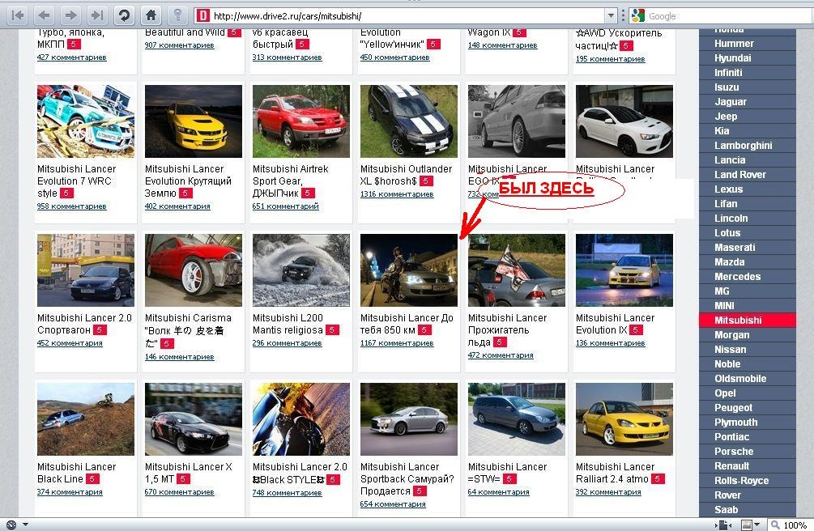Click red 5 badge next to Спортвагон
The width and height of the screenshot is (814, 531).
coord(100,330)
